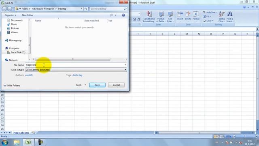Open Videos in navigation pane
This screenshot has height=146, width=259.
click(x=13, y=32)
